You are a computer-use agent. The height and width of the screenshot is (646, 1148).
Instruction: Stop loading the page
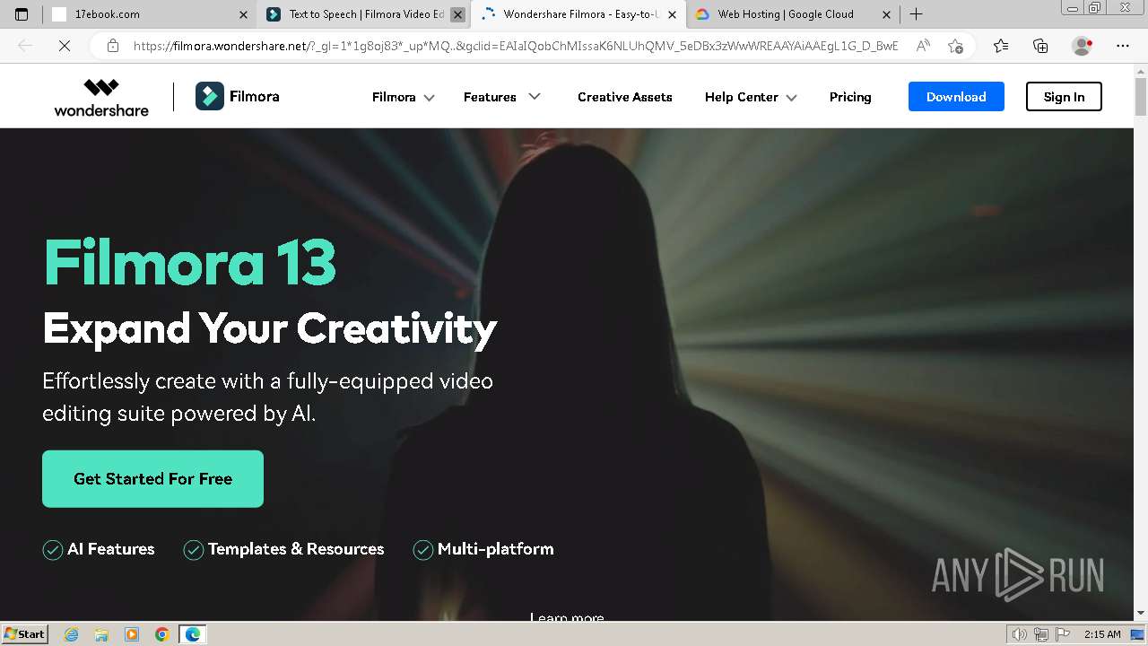tap(65, 46)
